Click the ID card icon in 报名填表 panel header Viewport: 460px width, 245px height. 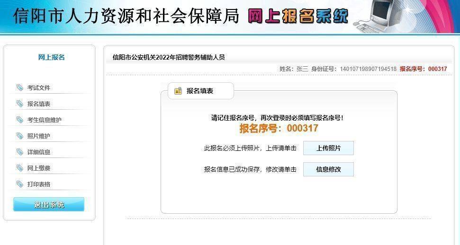coord(178,91)
